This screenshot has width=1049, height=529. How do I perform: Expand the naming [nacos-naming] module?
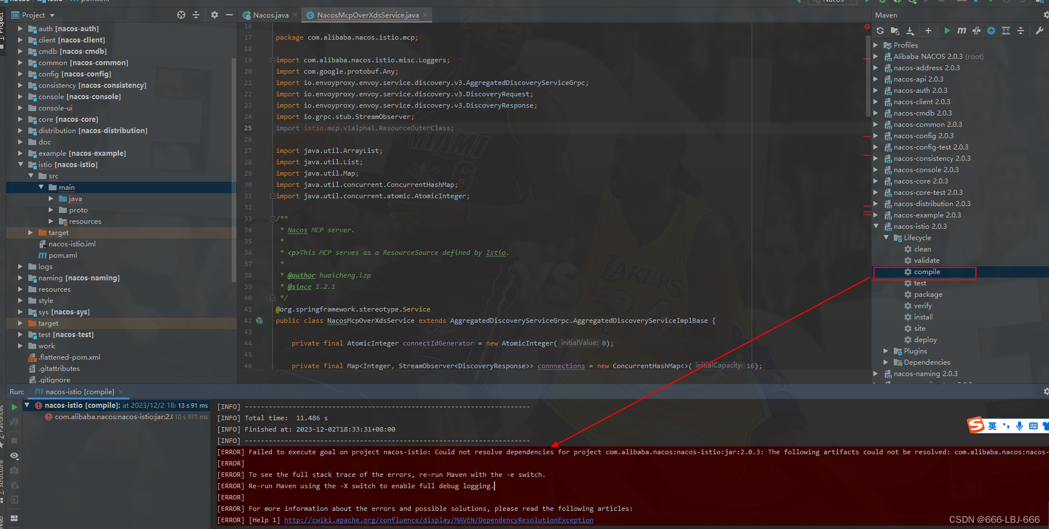pyautogui.click(x=20, y=278)
